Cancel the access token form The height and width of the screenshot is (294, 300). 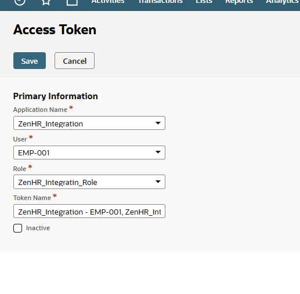click(74, 61)
